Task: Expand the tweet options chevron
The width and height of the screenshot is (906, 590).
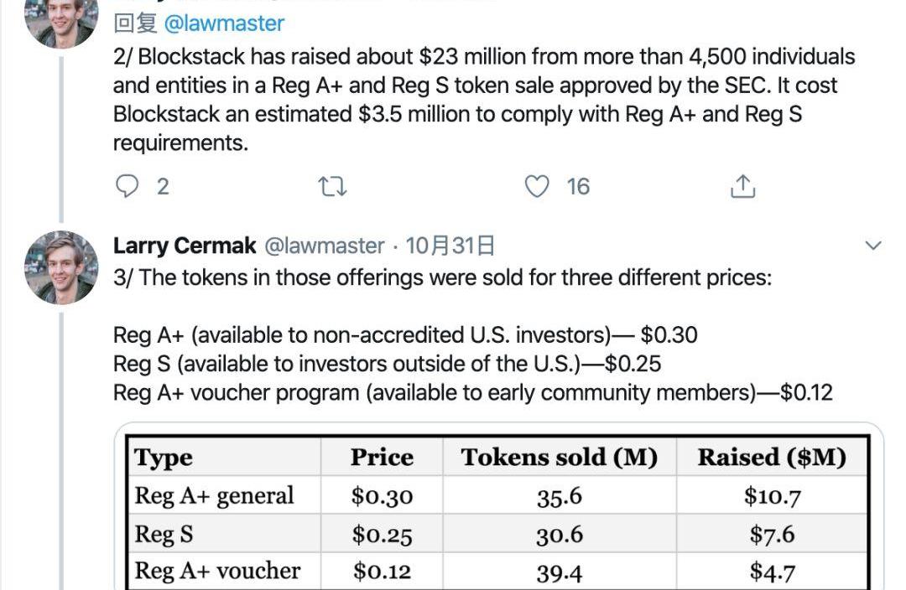Action: (x=873, y=246)
